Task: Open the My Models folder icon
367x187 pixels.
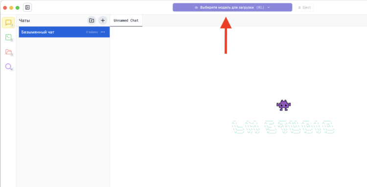Action: 8,52
